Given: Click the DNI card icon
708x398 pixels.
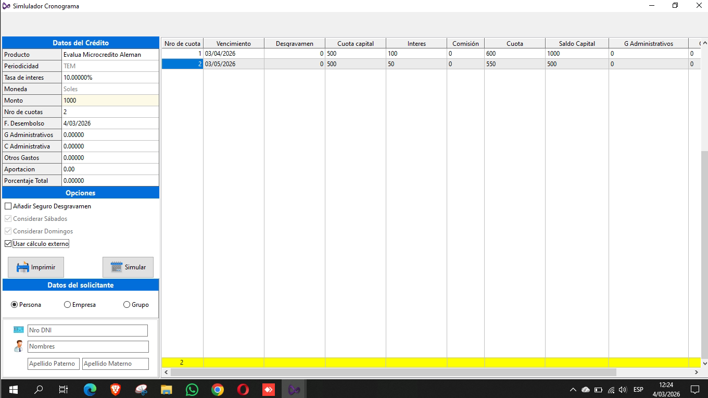Looking at the screenshot, I should [19, 330].
